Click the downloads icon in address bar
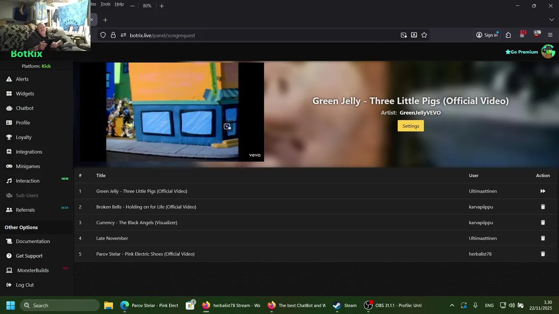559x314 pixels. point(414,35)
